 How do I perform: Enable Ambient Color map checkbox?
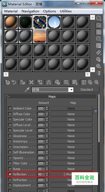point(10,108)
